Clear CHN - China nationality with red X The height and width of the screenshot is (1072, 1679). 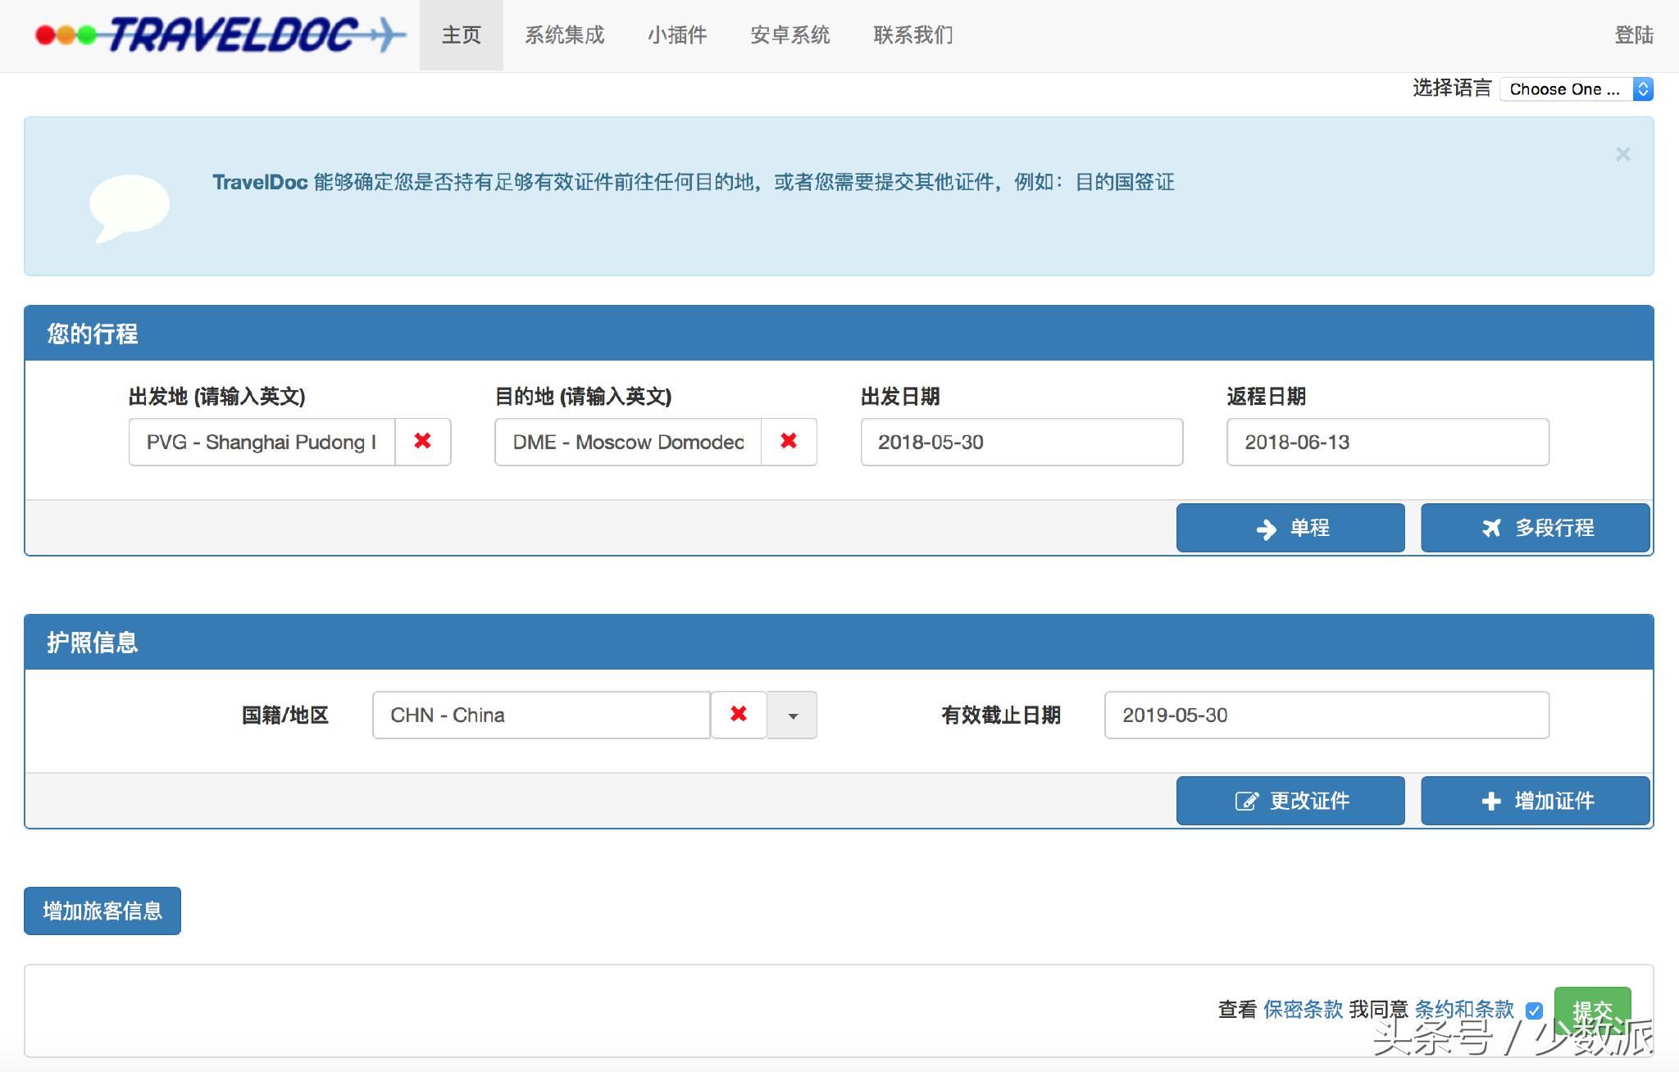(x=738, y=715)
